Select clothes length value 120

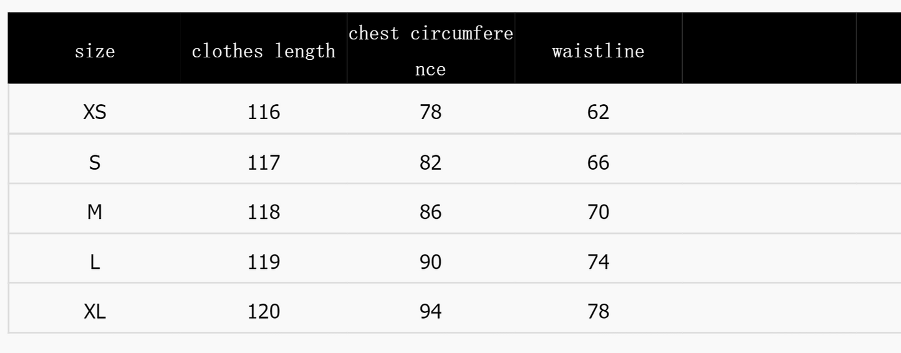coord(264,312)
